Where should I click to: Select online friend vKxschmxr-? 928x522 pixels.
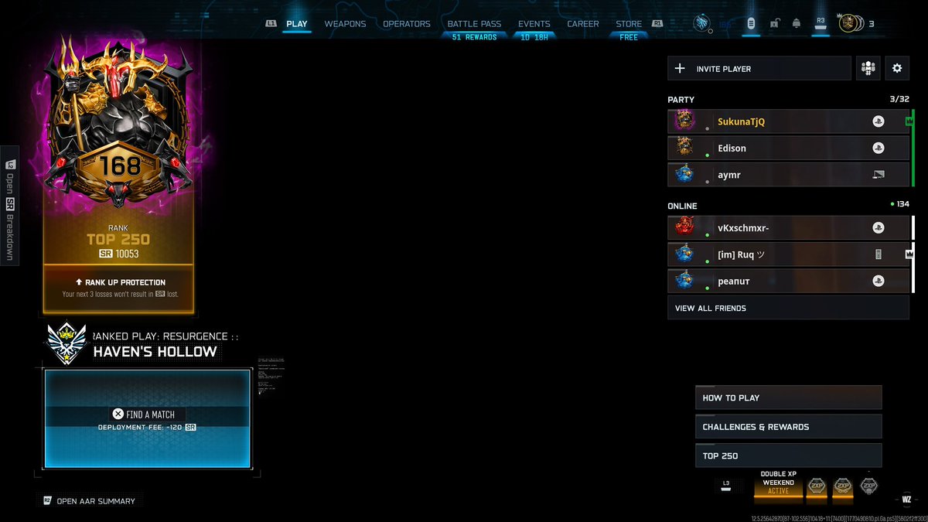click(x=789, y=227)
